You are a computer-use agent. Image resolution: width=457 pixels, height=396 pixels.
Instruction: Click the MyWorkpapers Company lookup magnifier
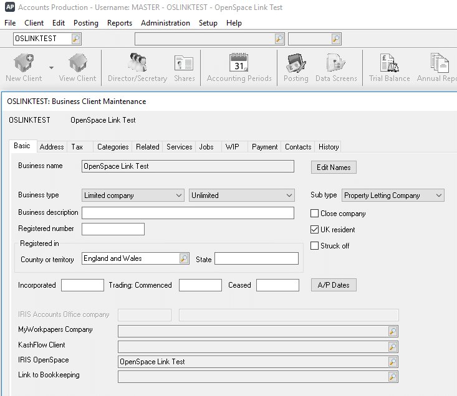393,331
